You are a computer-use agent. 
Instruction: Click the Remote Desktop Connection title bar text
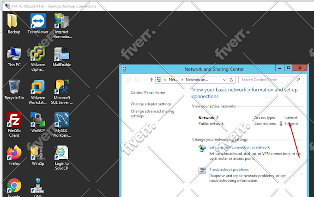54,6
